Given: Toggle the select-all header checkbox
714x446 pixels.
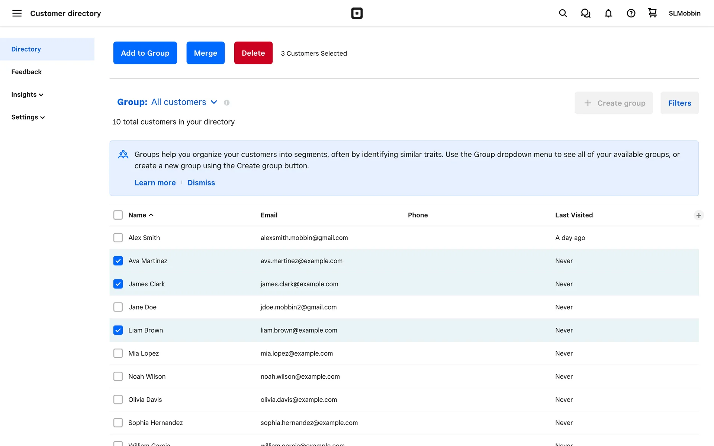Looking at the screenshot, I should (118, 215).
